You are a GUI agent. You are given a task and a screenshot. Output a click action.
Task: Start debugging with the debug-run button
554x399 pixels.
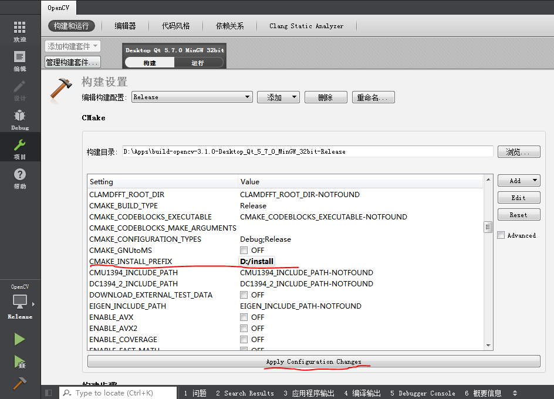pyautogui.click(x=20, y=362)
